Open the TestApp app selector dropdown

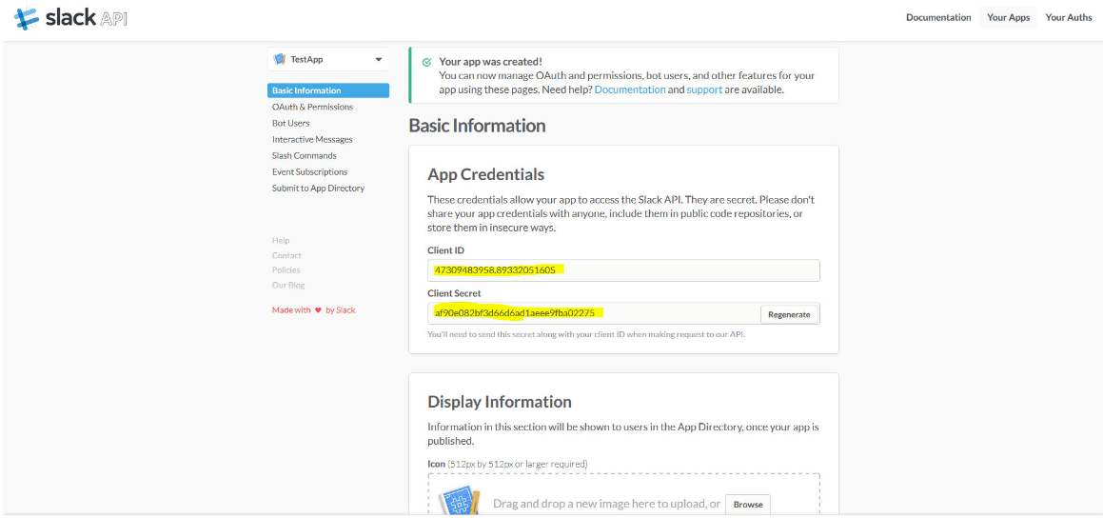click(x=328, y=60)
